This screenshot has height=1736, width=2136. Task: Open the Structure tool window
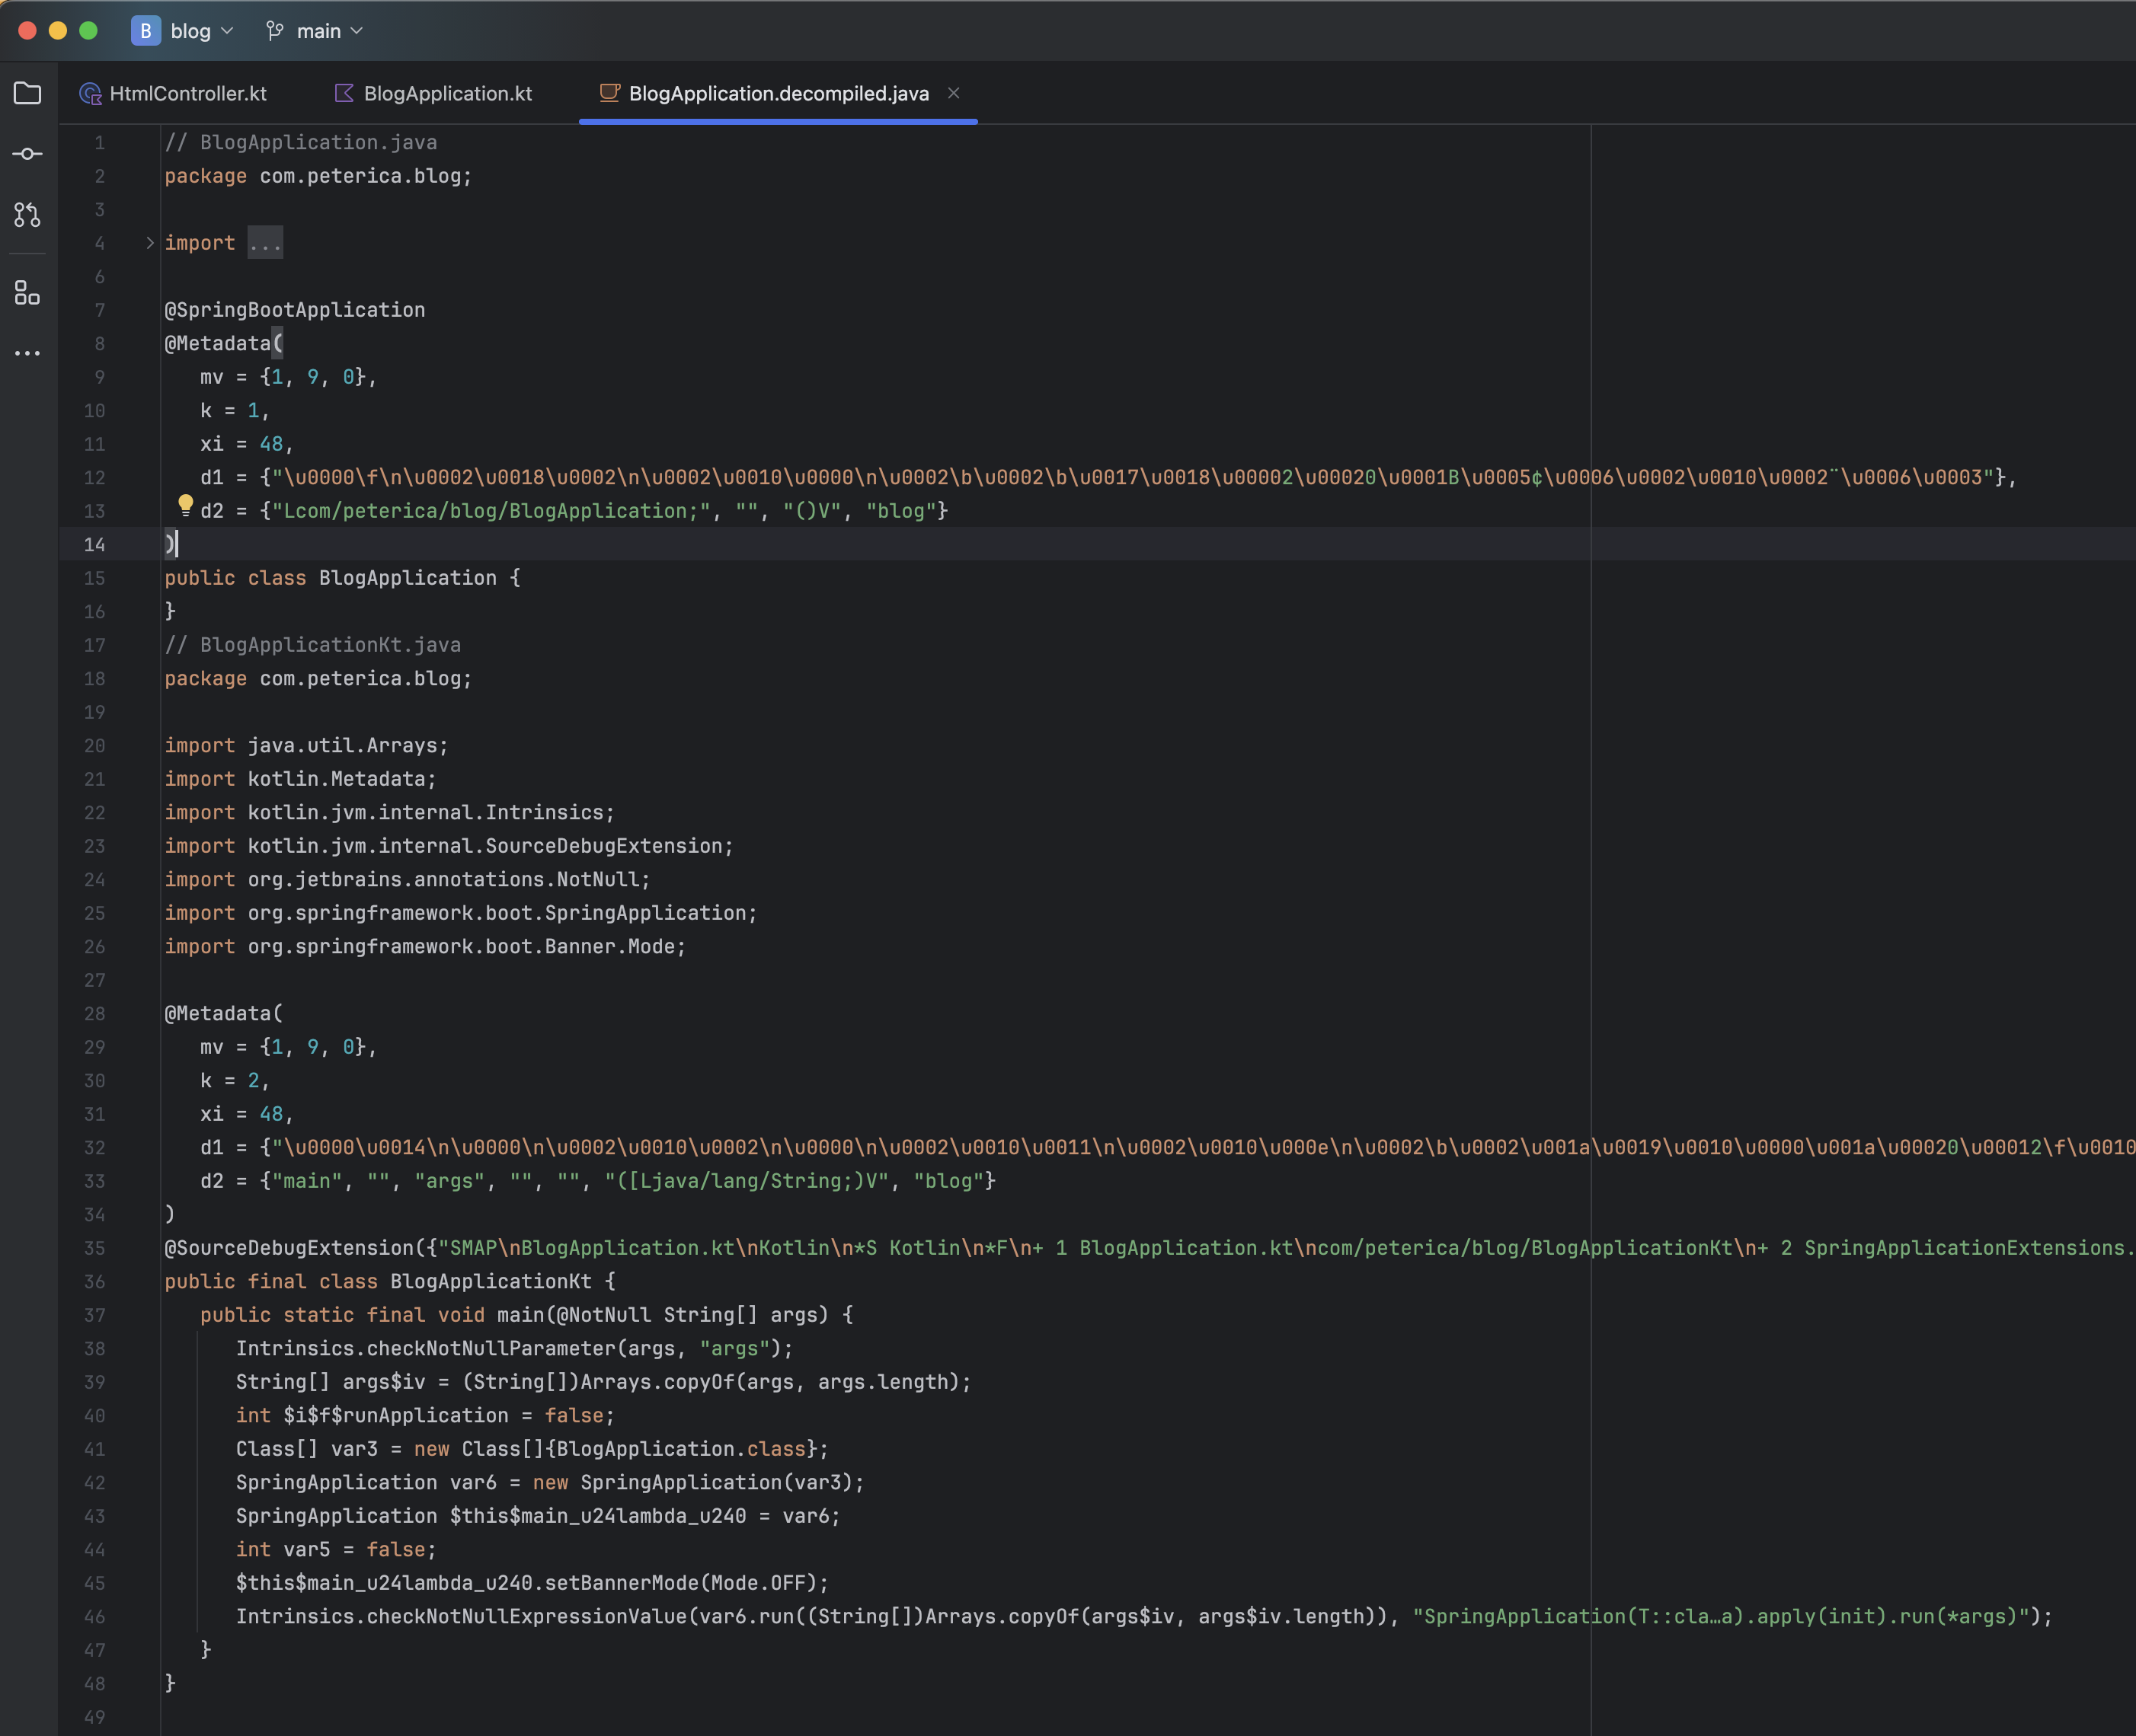coord(27,293)
